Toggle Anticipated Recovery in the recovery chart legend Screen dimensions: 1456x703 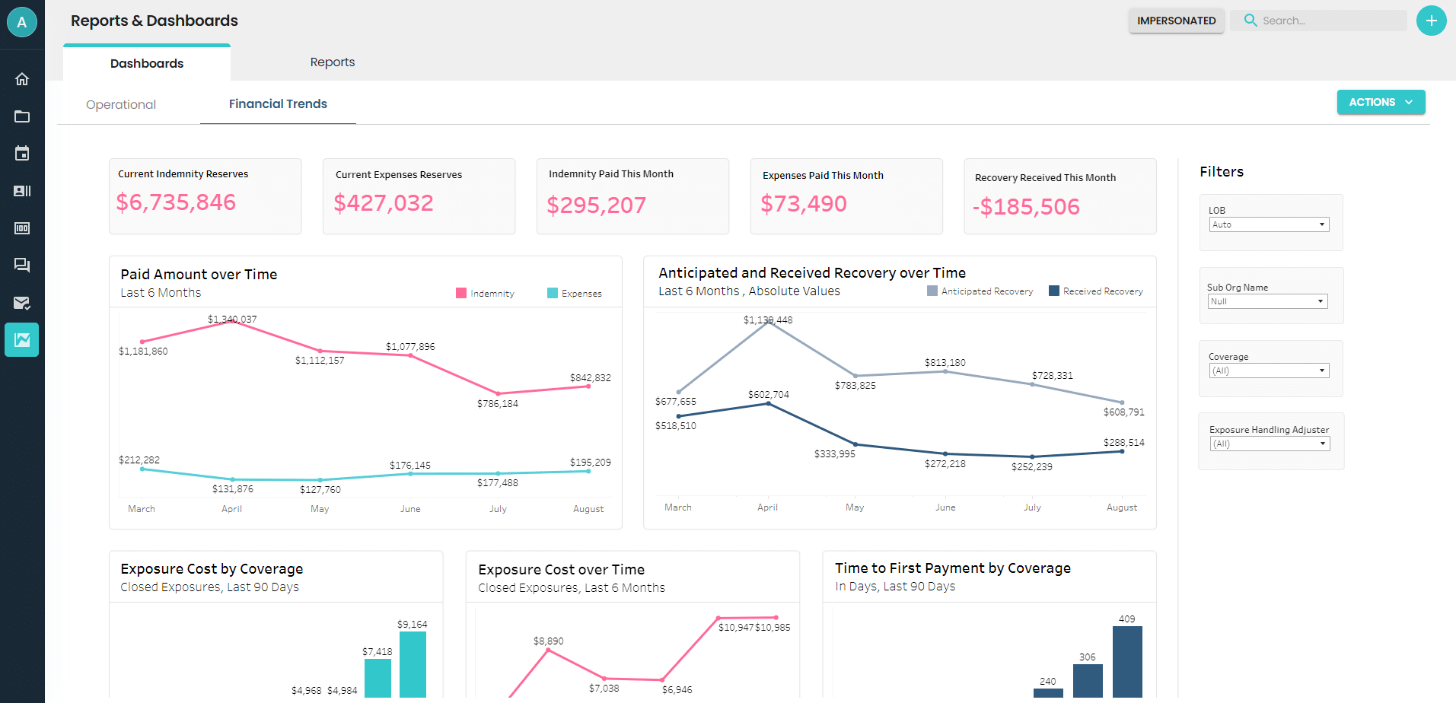986,291
